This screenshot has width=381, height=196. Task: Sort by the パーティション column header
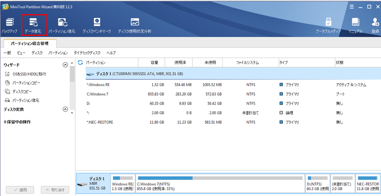(112, 62)
